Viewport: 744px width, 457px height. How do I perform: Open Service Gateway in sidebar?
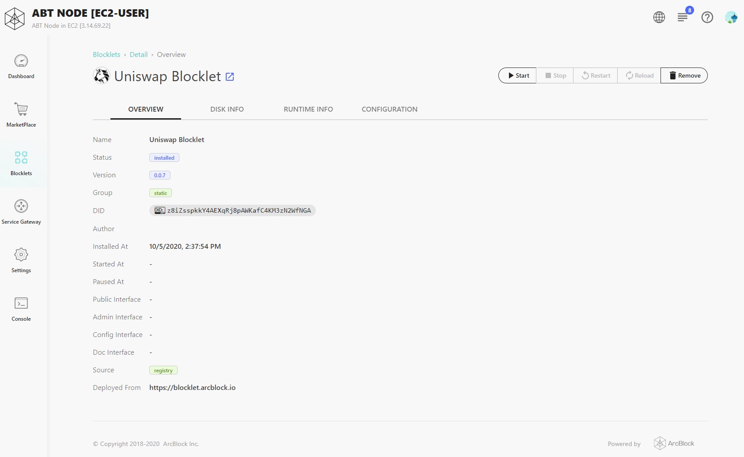[x=21, y=206]
